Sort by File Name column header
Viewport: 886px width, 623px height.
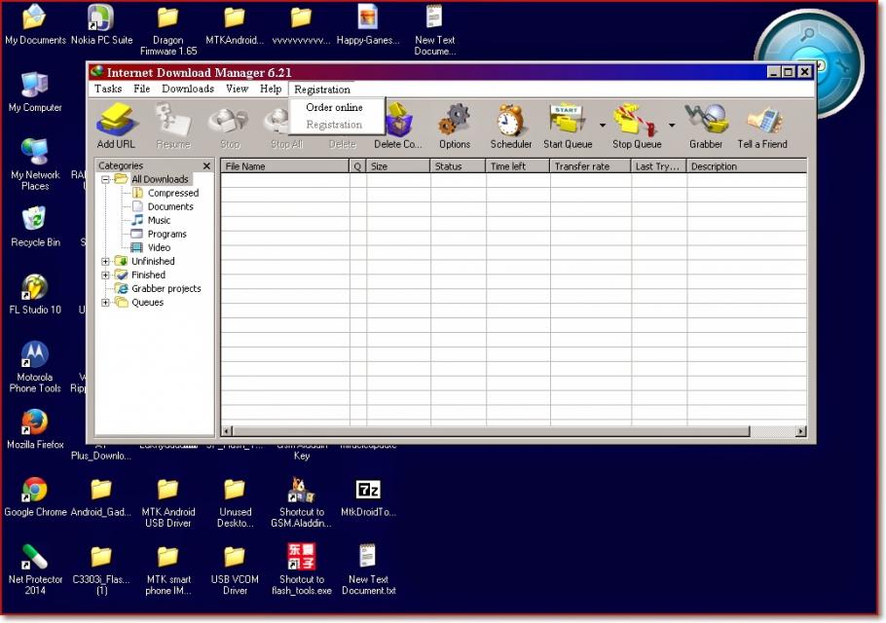(284, 166)
